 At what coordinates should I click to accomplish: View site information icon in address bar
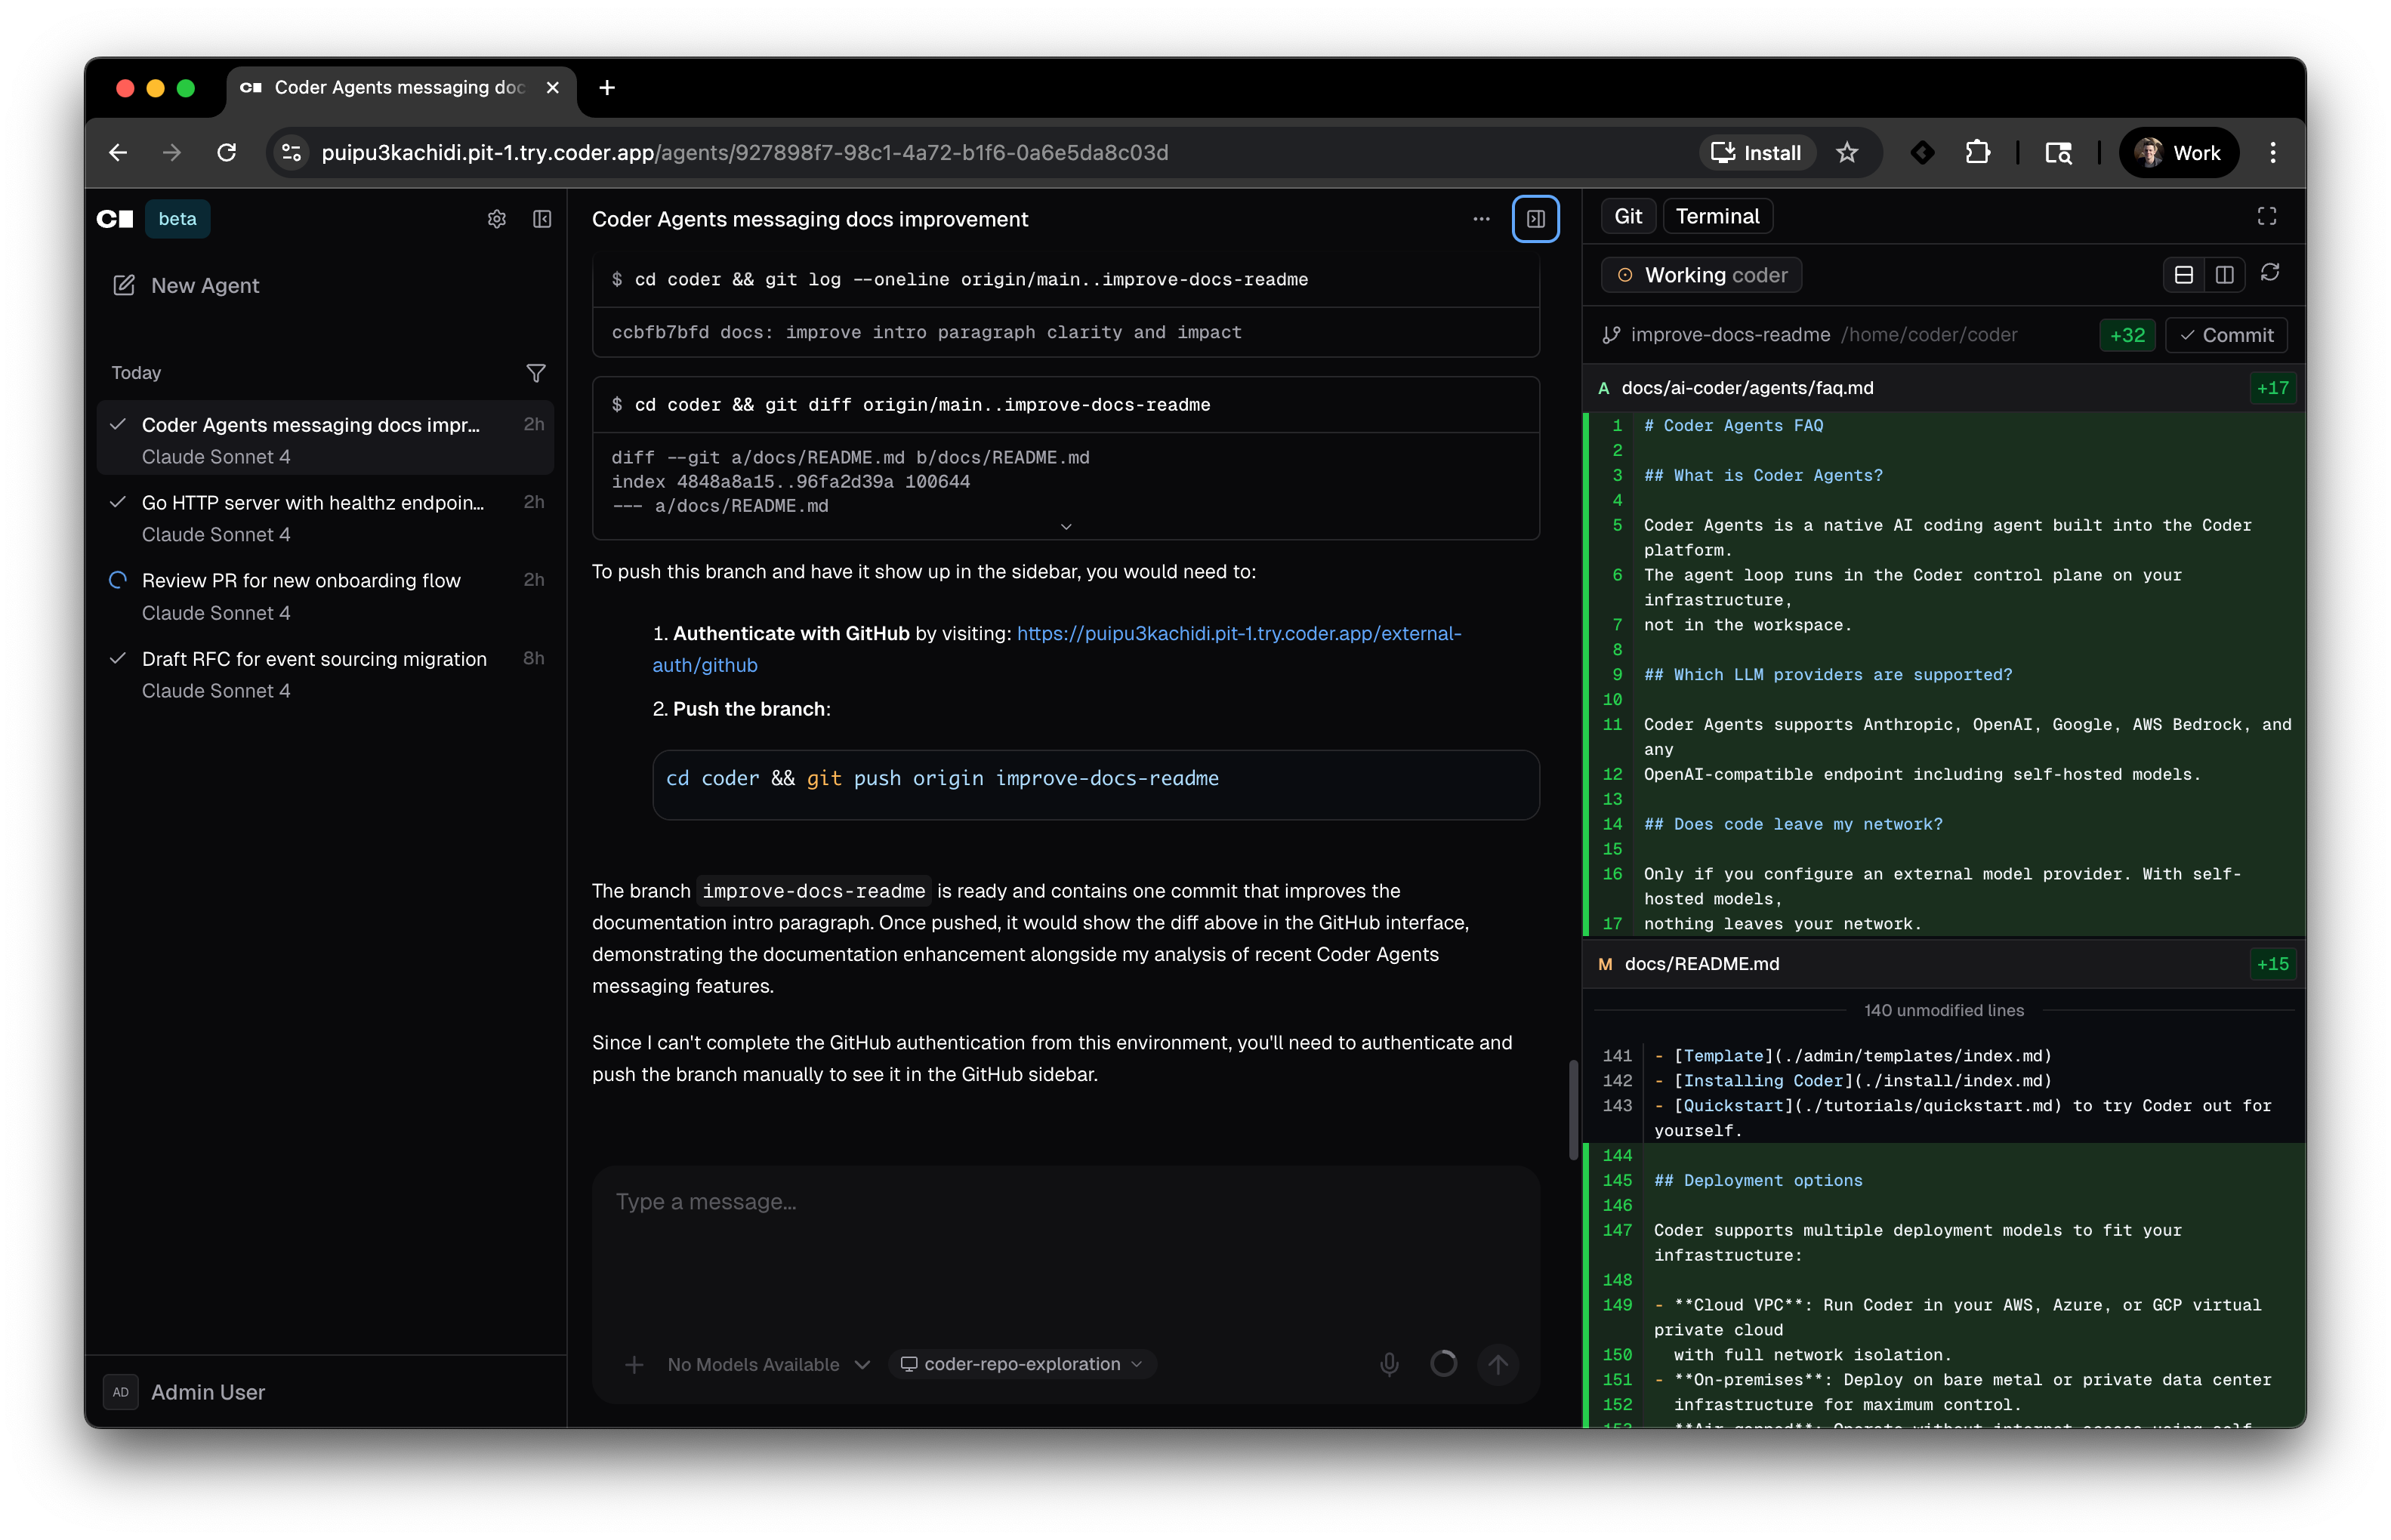(x=291, y=153)
